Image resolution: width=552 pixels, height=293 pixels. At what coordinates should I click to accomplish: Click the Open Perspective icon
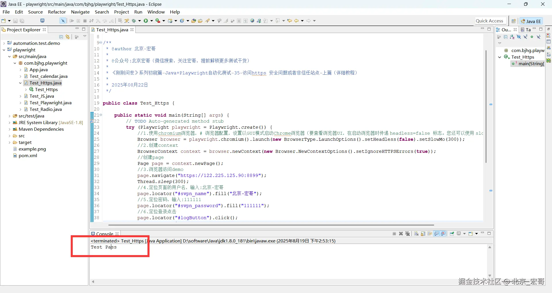(x=513, y=21)
